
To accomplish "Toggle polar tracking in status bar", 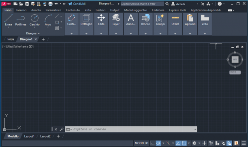I will [x=158, y=143].
